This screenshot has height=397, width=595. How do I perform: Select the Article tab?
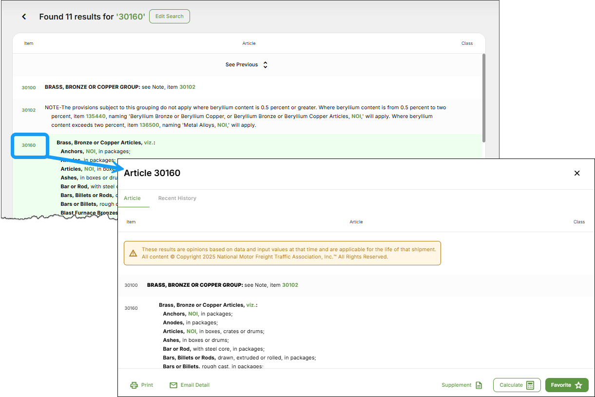click(x=132, y=198)
